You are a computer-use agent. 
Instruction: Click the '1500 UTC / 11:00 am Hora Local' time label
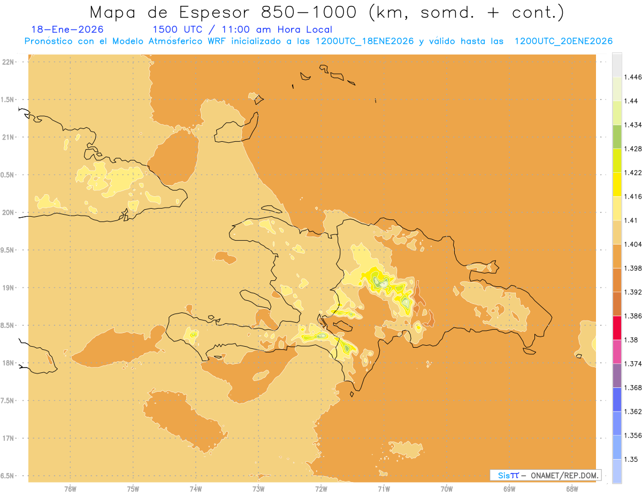coord(242,30)
